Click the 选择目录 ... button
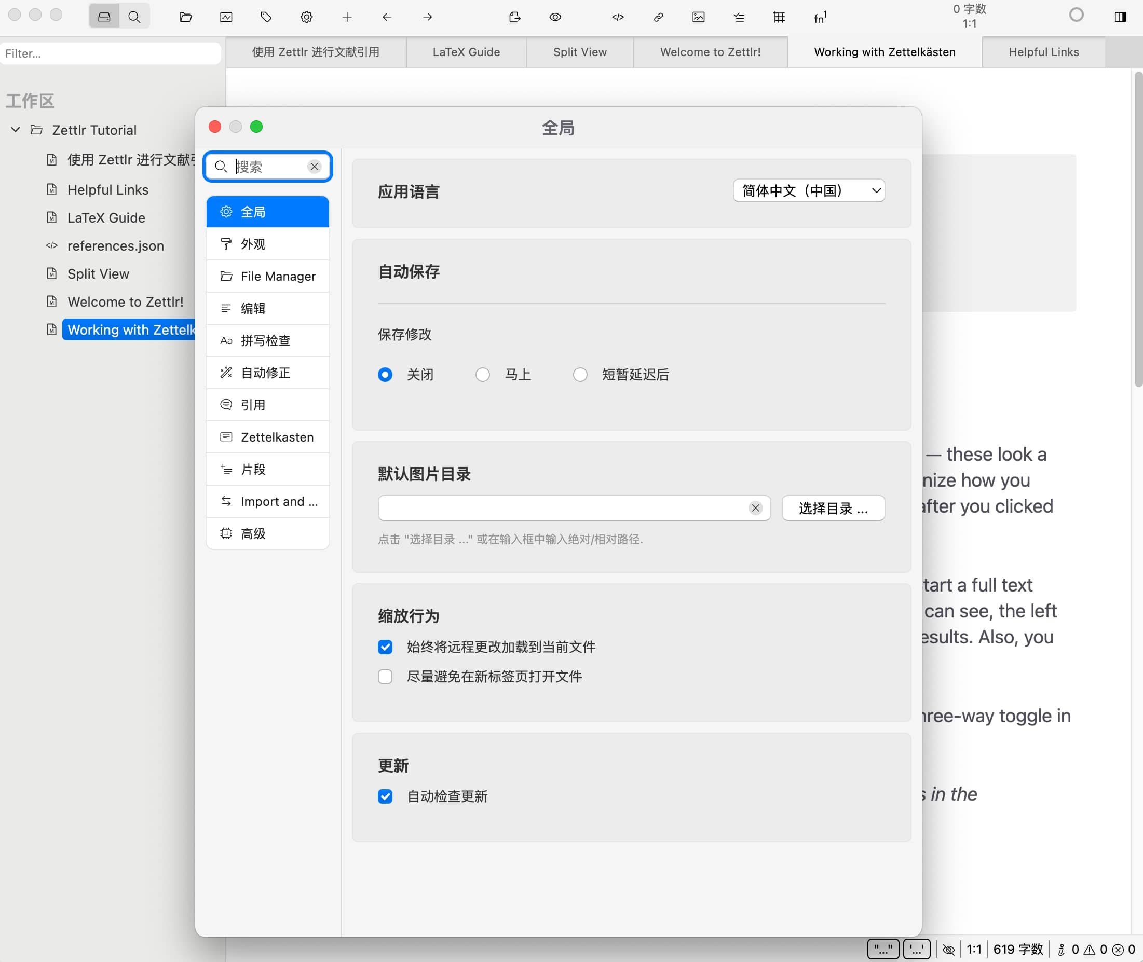This screenshot has width=1143, height=962. [x=833, y=509]
